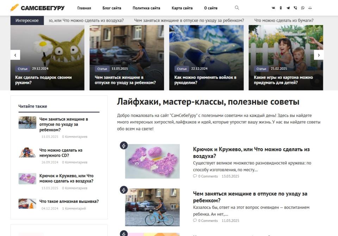
Task: Click lightning badge on bicycle woman post
Action: (124, 190)
